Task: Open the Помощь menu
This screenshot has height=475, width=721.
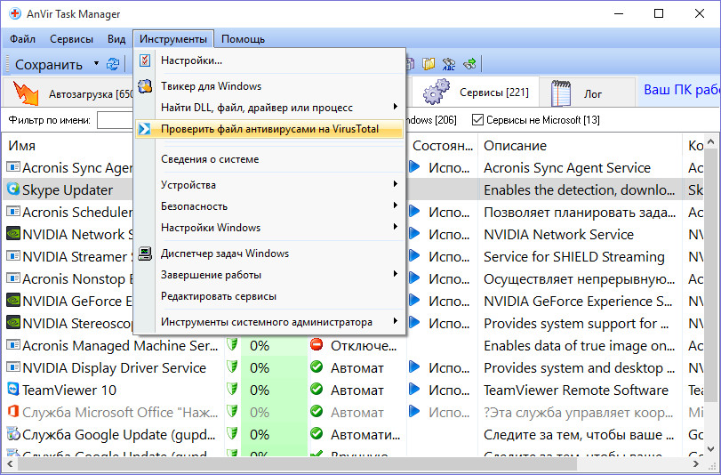Action: (243, 39)
